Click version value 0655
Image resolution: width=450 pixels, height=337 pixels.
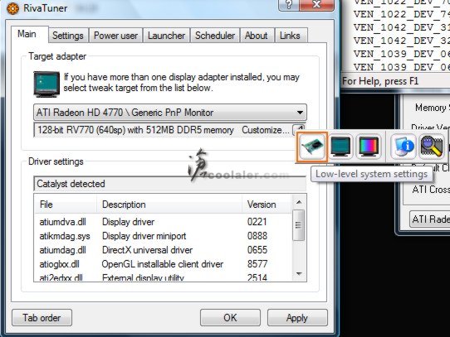pos(257,250)
